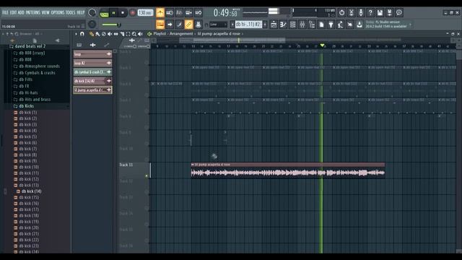Open the plugin picker plug icon
Image resolution: width=462 pixels, height=260 pixels.
(x=331, y=24)
